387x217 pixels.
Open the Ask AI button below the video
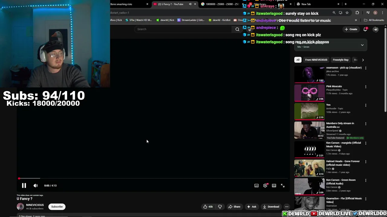tap(252, 207)
